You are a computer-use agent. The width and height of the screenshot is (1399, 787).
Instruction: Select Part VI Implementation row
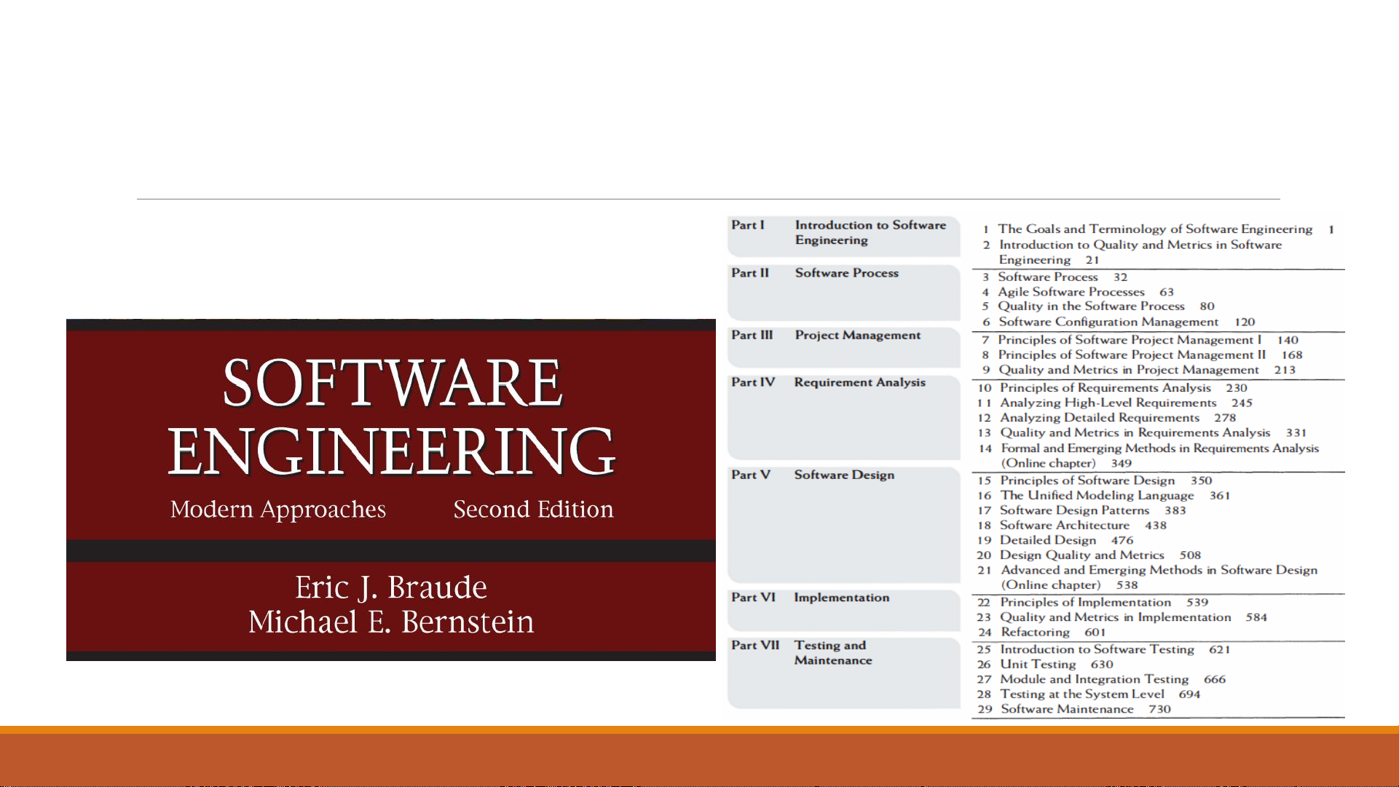point(843,598)
